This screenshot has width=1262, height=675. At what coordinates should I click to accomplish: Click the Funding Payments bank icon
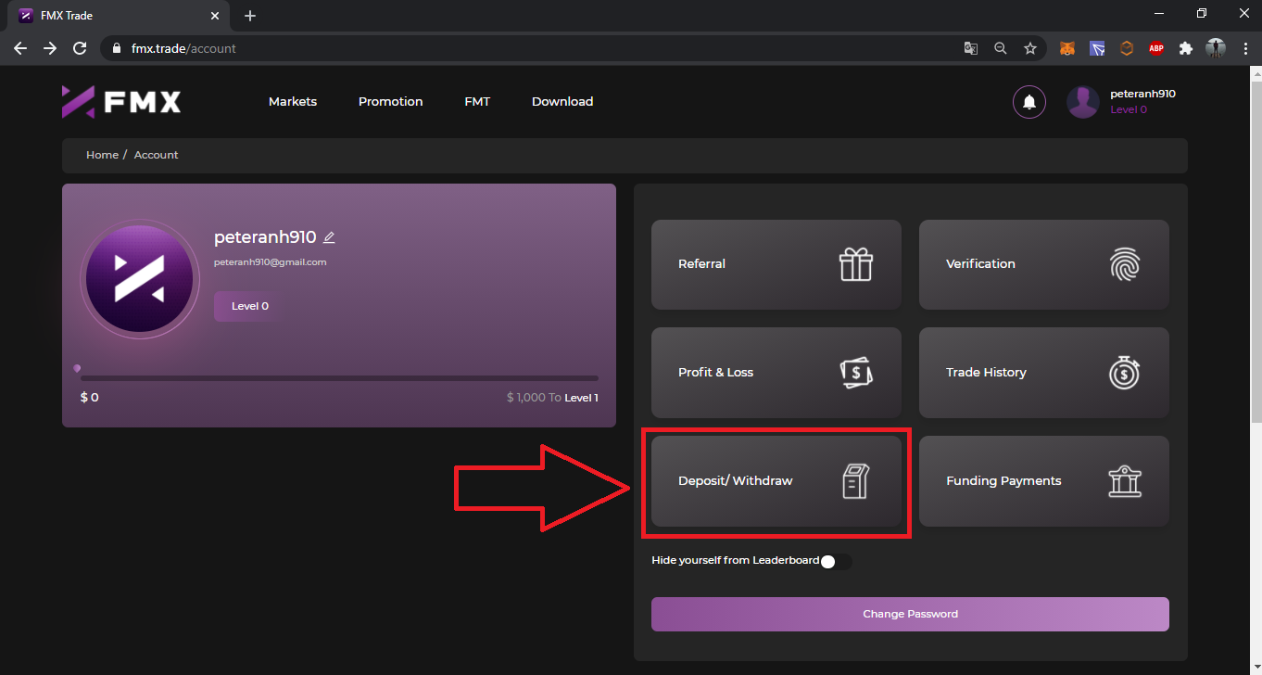[x=1125, y=481]
